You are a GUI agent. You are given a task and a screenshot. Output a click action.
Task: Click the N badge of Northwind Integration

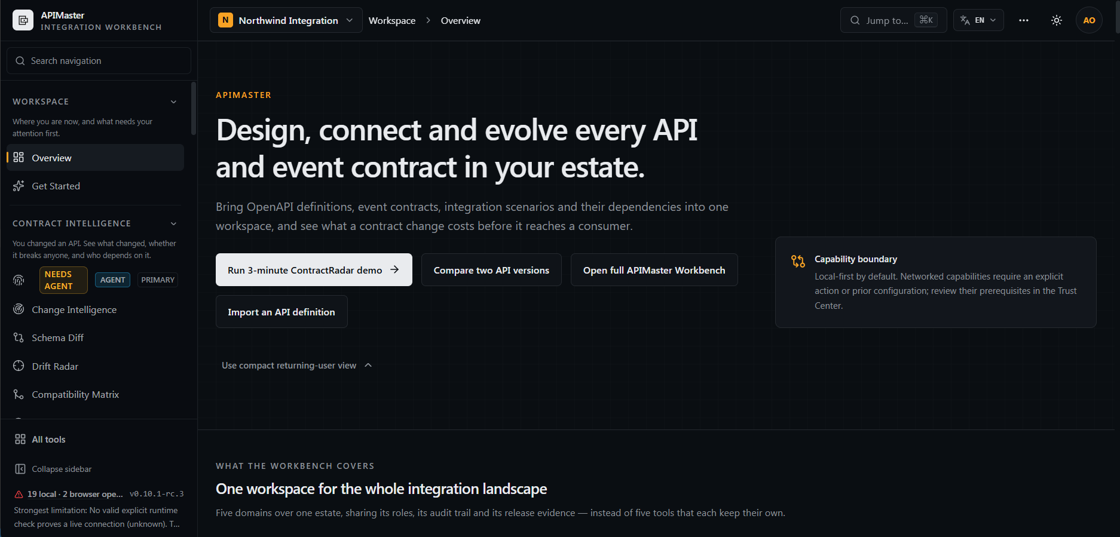pyautogui.click(x=225, y=20)
